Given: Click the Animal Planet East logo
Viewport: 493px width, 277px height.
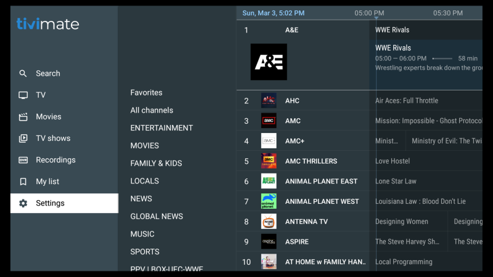Looking at the screenshot, I should coord(269,181).
